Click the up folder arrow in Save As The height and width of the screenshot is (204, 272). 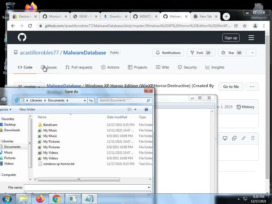tap(16, 100)
